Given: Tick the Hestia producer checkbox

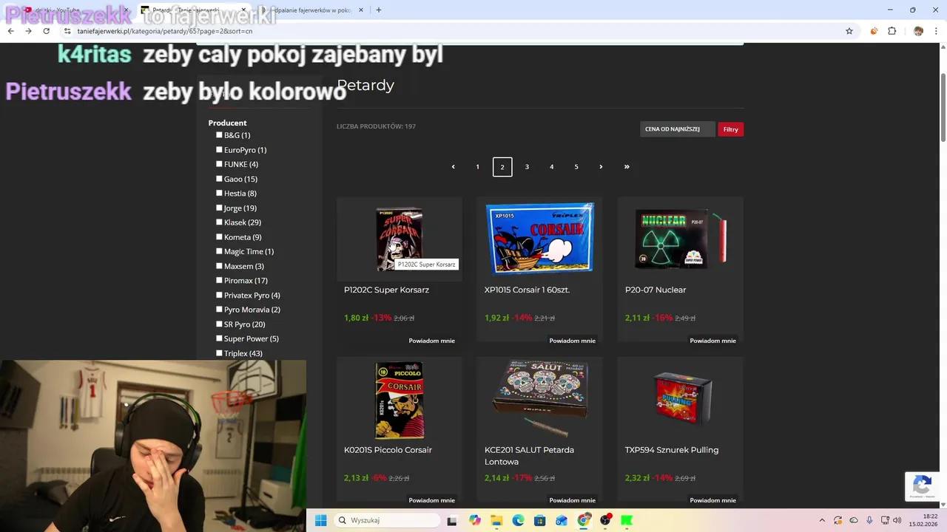Looking at the screenshot, I should click(x=219, y=193).
